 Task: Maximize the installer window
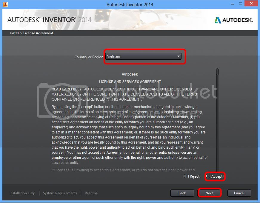241,4
